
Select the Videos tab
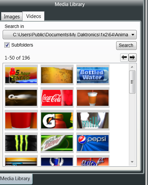[34, 16]
